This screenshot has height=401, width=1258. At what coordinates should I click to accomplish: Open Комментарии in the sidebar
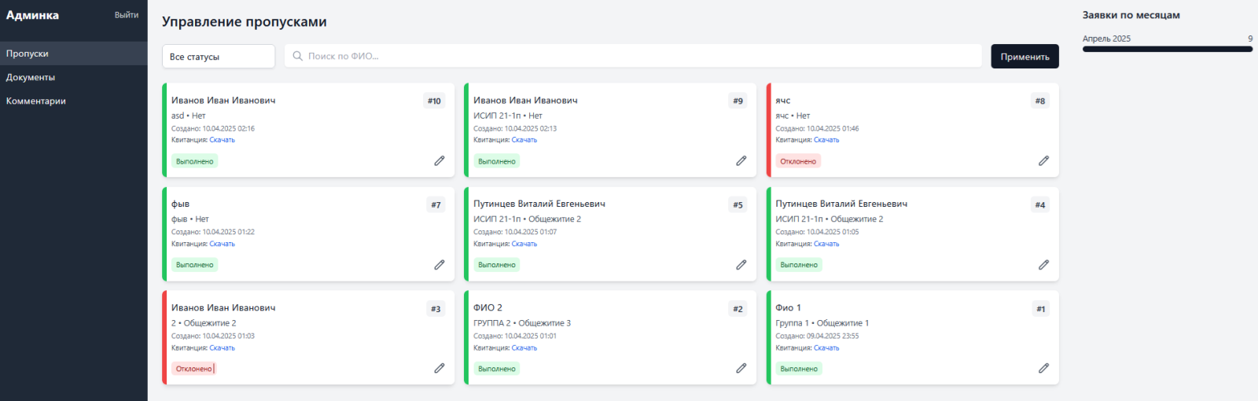coord(36,101)
